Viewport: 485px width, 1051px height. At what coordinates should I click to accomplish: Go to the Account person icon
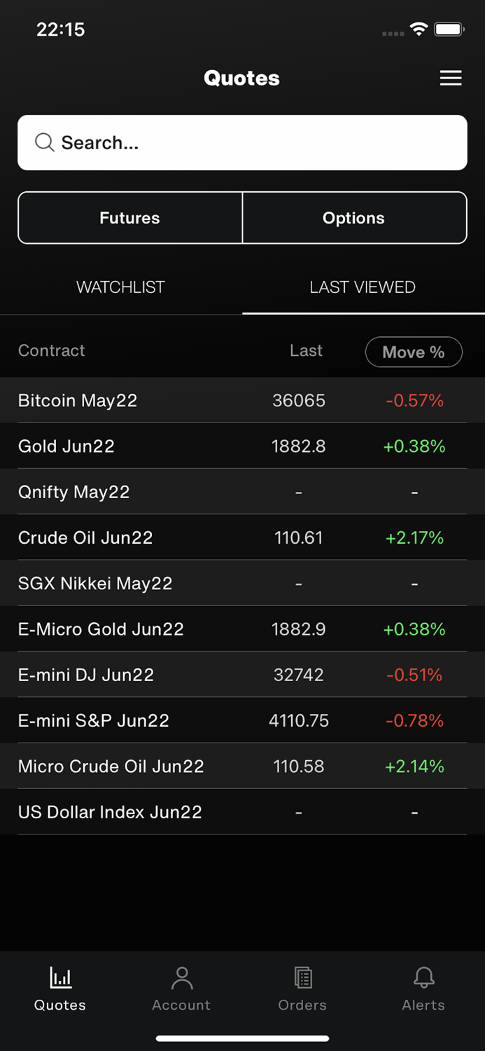click(x=181, y=977)
